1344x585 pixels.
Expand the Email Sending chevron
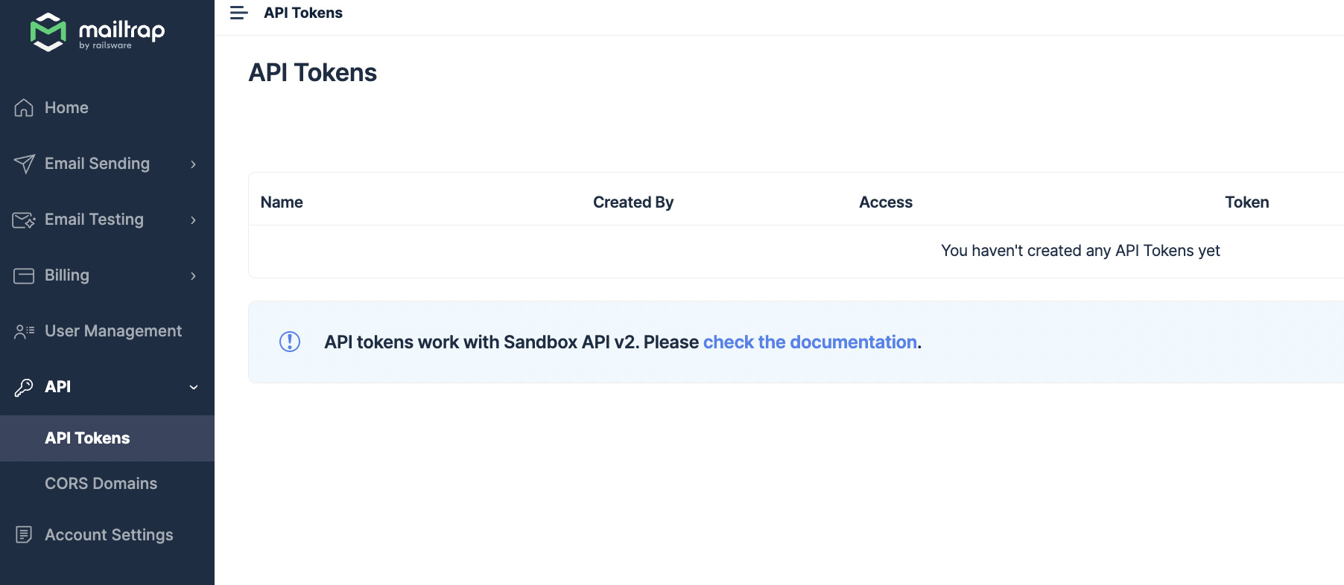(x=193, y=164)
